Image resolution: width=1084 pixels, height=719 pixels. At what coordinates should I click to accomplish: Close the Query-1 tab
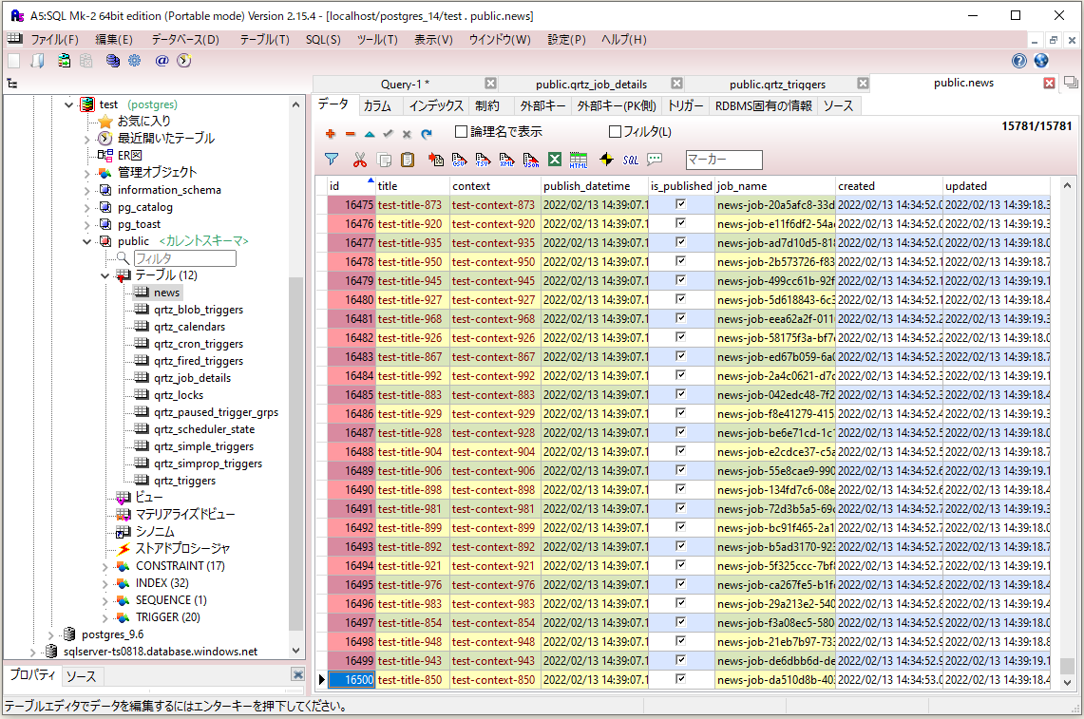click(490, 83)
